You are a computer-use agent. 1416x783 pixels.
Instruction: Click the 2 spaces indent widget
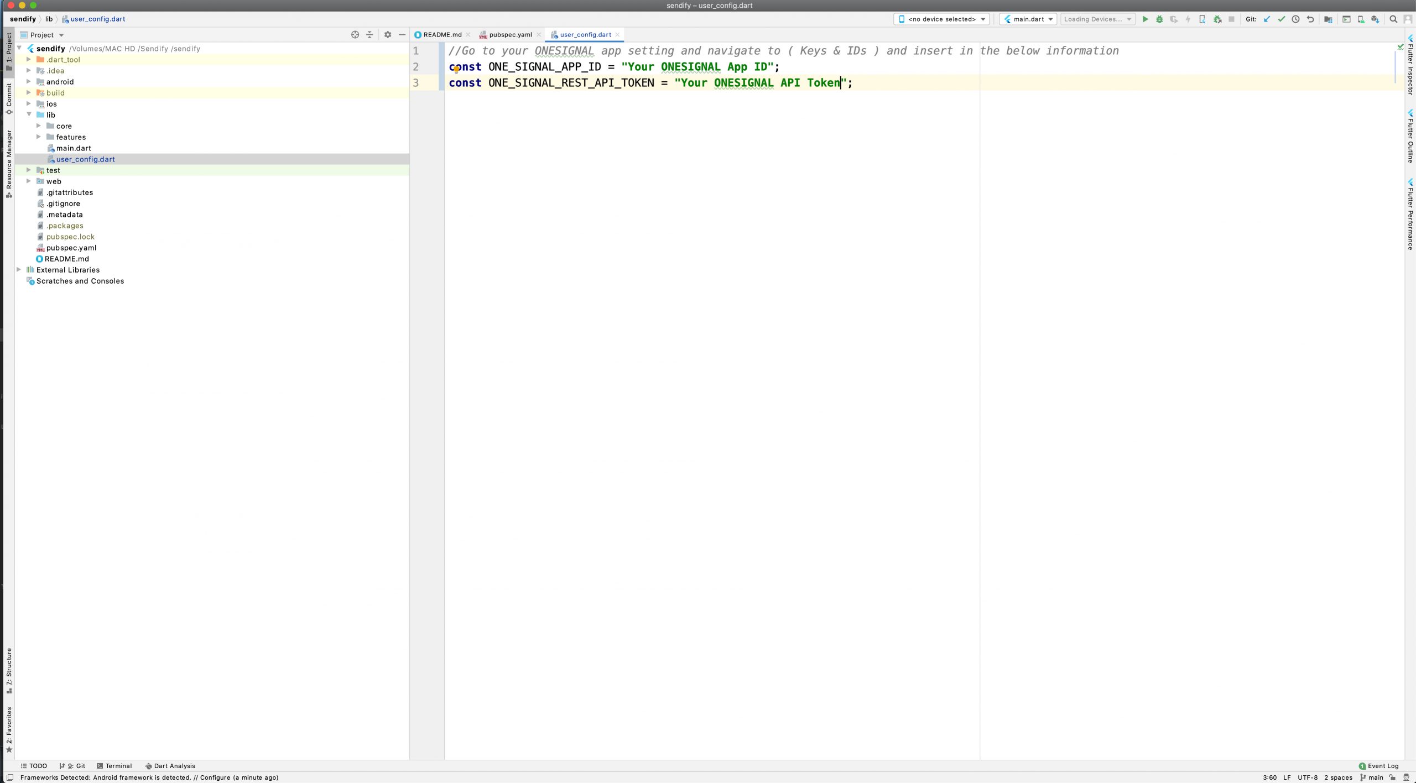pos(1338,777)
